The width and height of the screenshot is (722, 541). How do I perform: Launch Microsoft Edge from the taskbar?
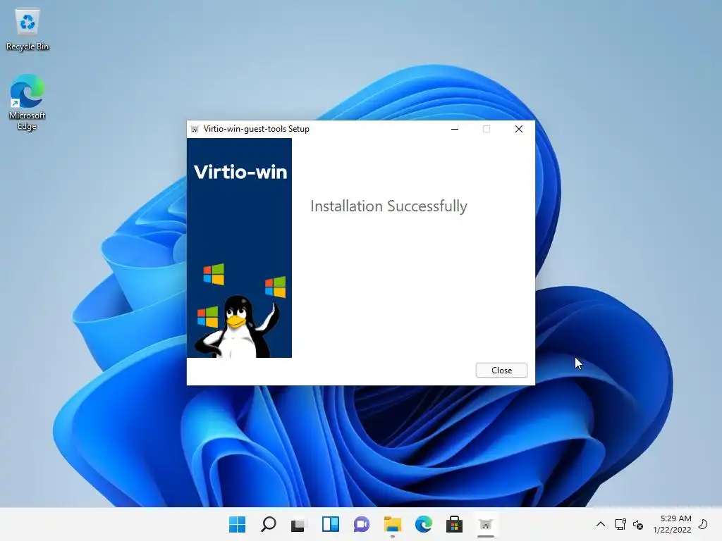[x=423, y=524]
